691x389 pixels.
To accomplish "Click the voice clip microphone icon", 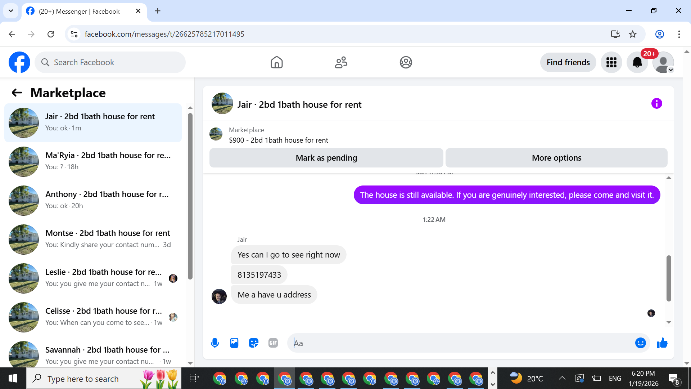I will point(215,343).
